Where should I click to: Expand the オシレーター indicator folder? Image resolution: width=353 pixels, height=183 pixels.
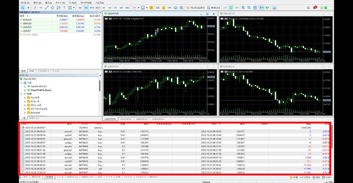click(25, 102)
